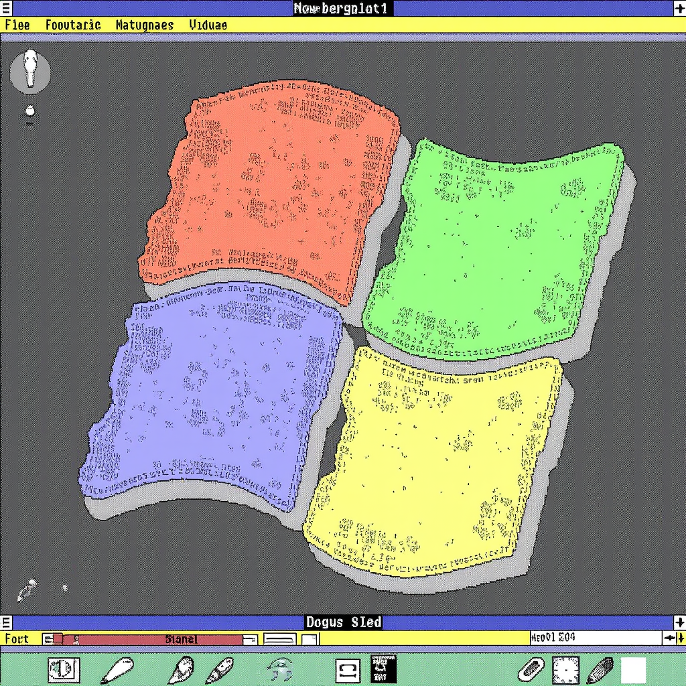This screenshot has width=686, height=686.
Task: Select the paperclip icon in the bottom toolbar
Action: click(531, 669)
